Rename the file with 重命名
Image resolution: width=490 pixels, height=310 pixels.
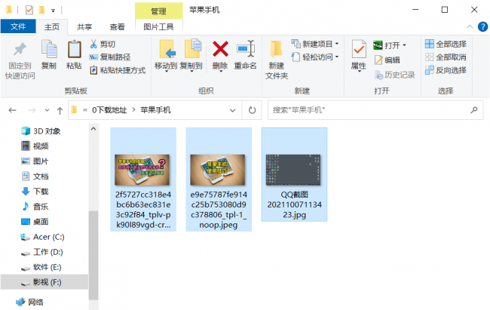pos(246,55)
